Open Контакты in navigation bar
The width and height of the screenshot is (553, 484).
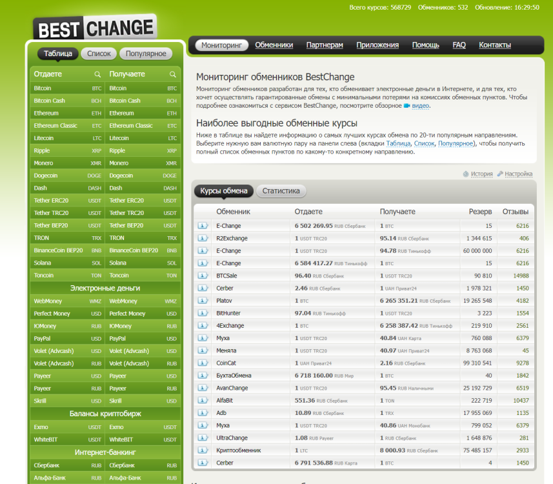494,45
